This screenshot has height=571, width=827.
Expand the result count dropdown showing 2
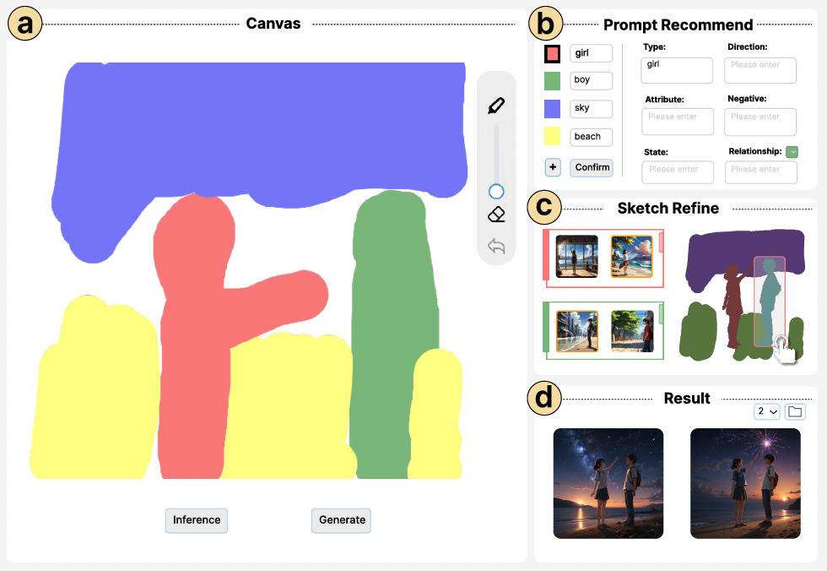(x=767, y=411)
